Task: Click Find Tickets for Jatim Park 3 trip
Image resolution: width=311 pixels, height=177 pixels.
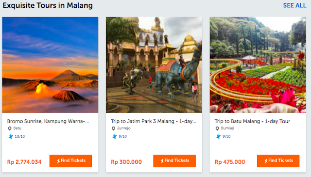Action: point(174,161)
